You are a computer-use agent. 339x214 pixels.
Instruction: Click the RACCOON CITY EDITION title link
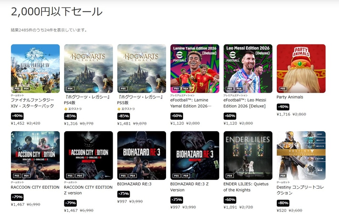coord(35,187)
